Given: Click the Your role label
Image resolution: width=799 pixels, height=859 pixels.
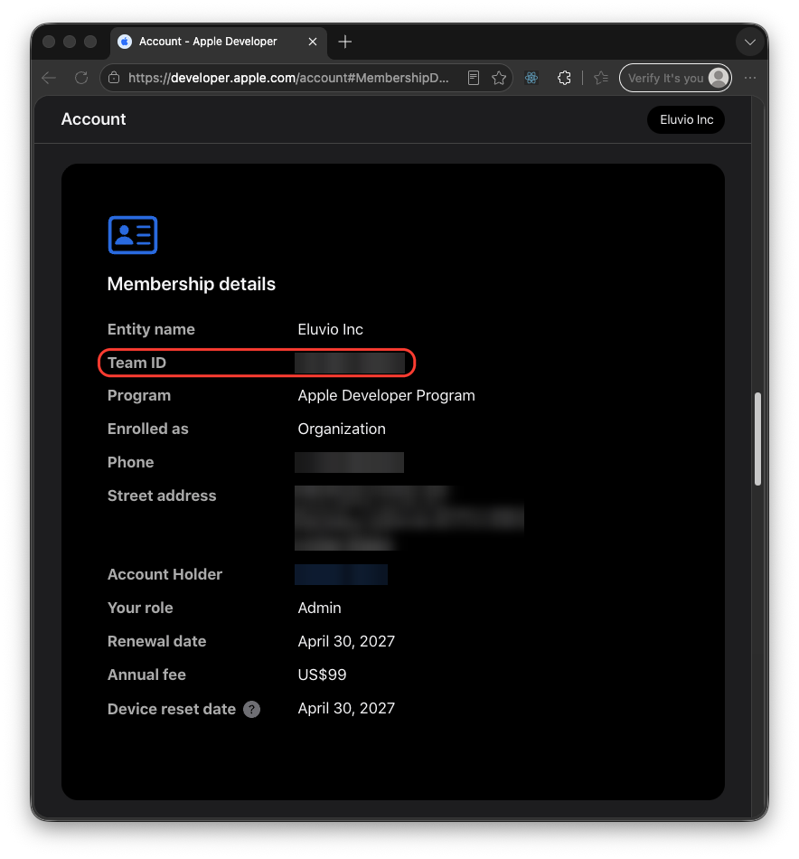Looking at the screenshot, I should [x=140, y=609].
